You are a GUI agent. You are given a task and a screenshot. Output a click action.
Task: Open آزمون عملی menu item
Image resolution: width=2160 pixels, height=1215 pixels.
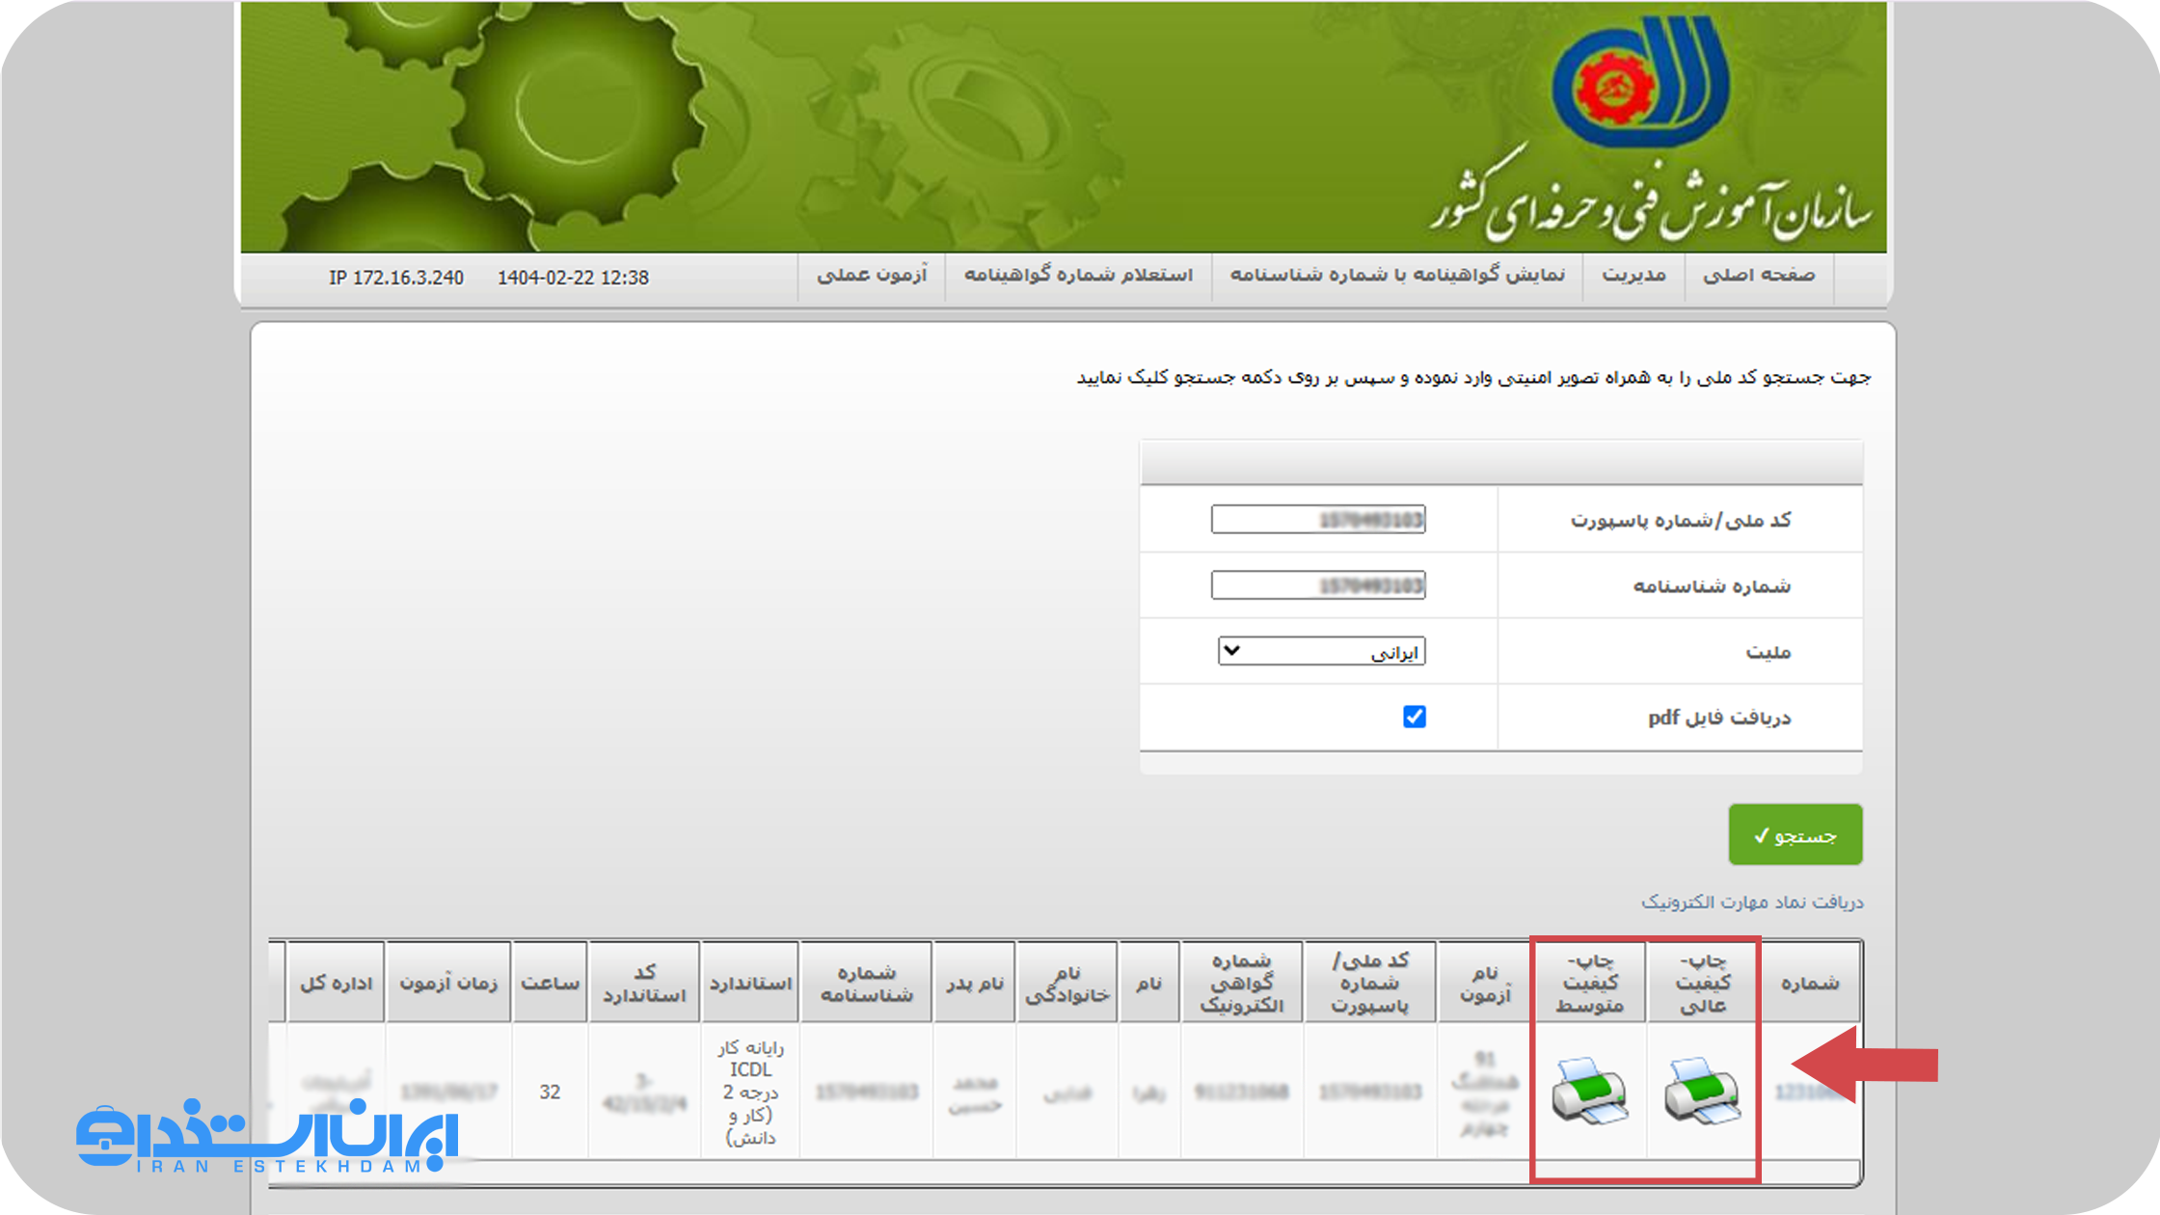(872, 276)
